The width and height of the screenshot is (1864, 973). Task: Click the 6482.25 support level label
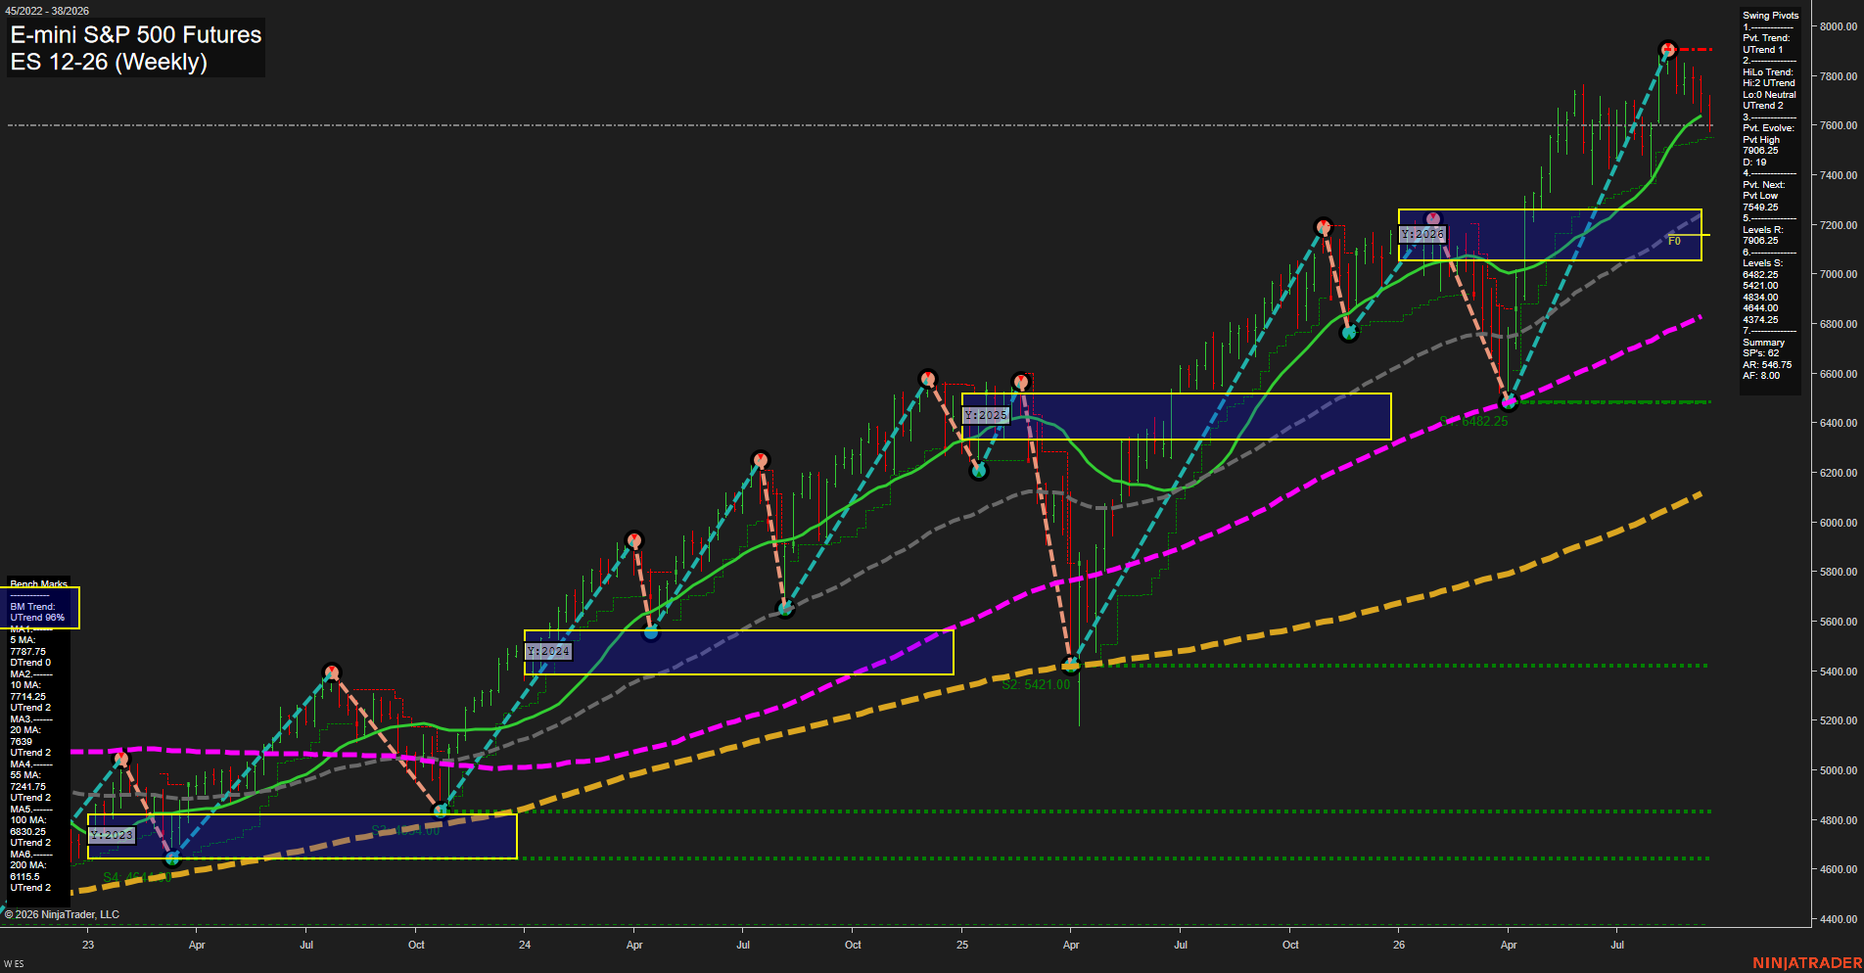tap(1474, 421)
